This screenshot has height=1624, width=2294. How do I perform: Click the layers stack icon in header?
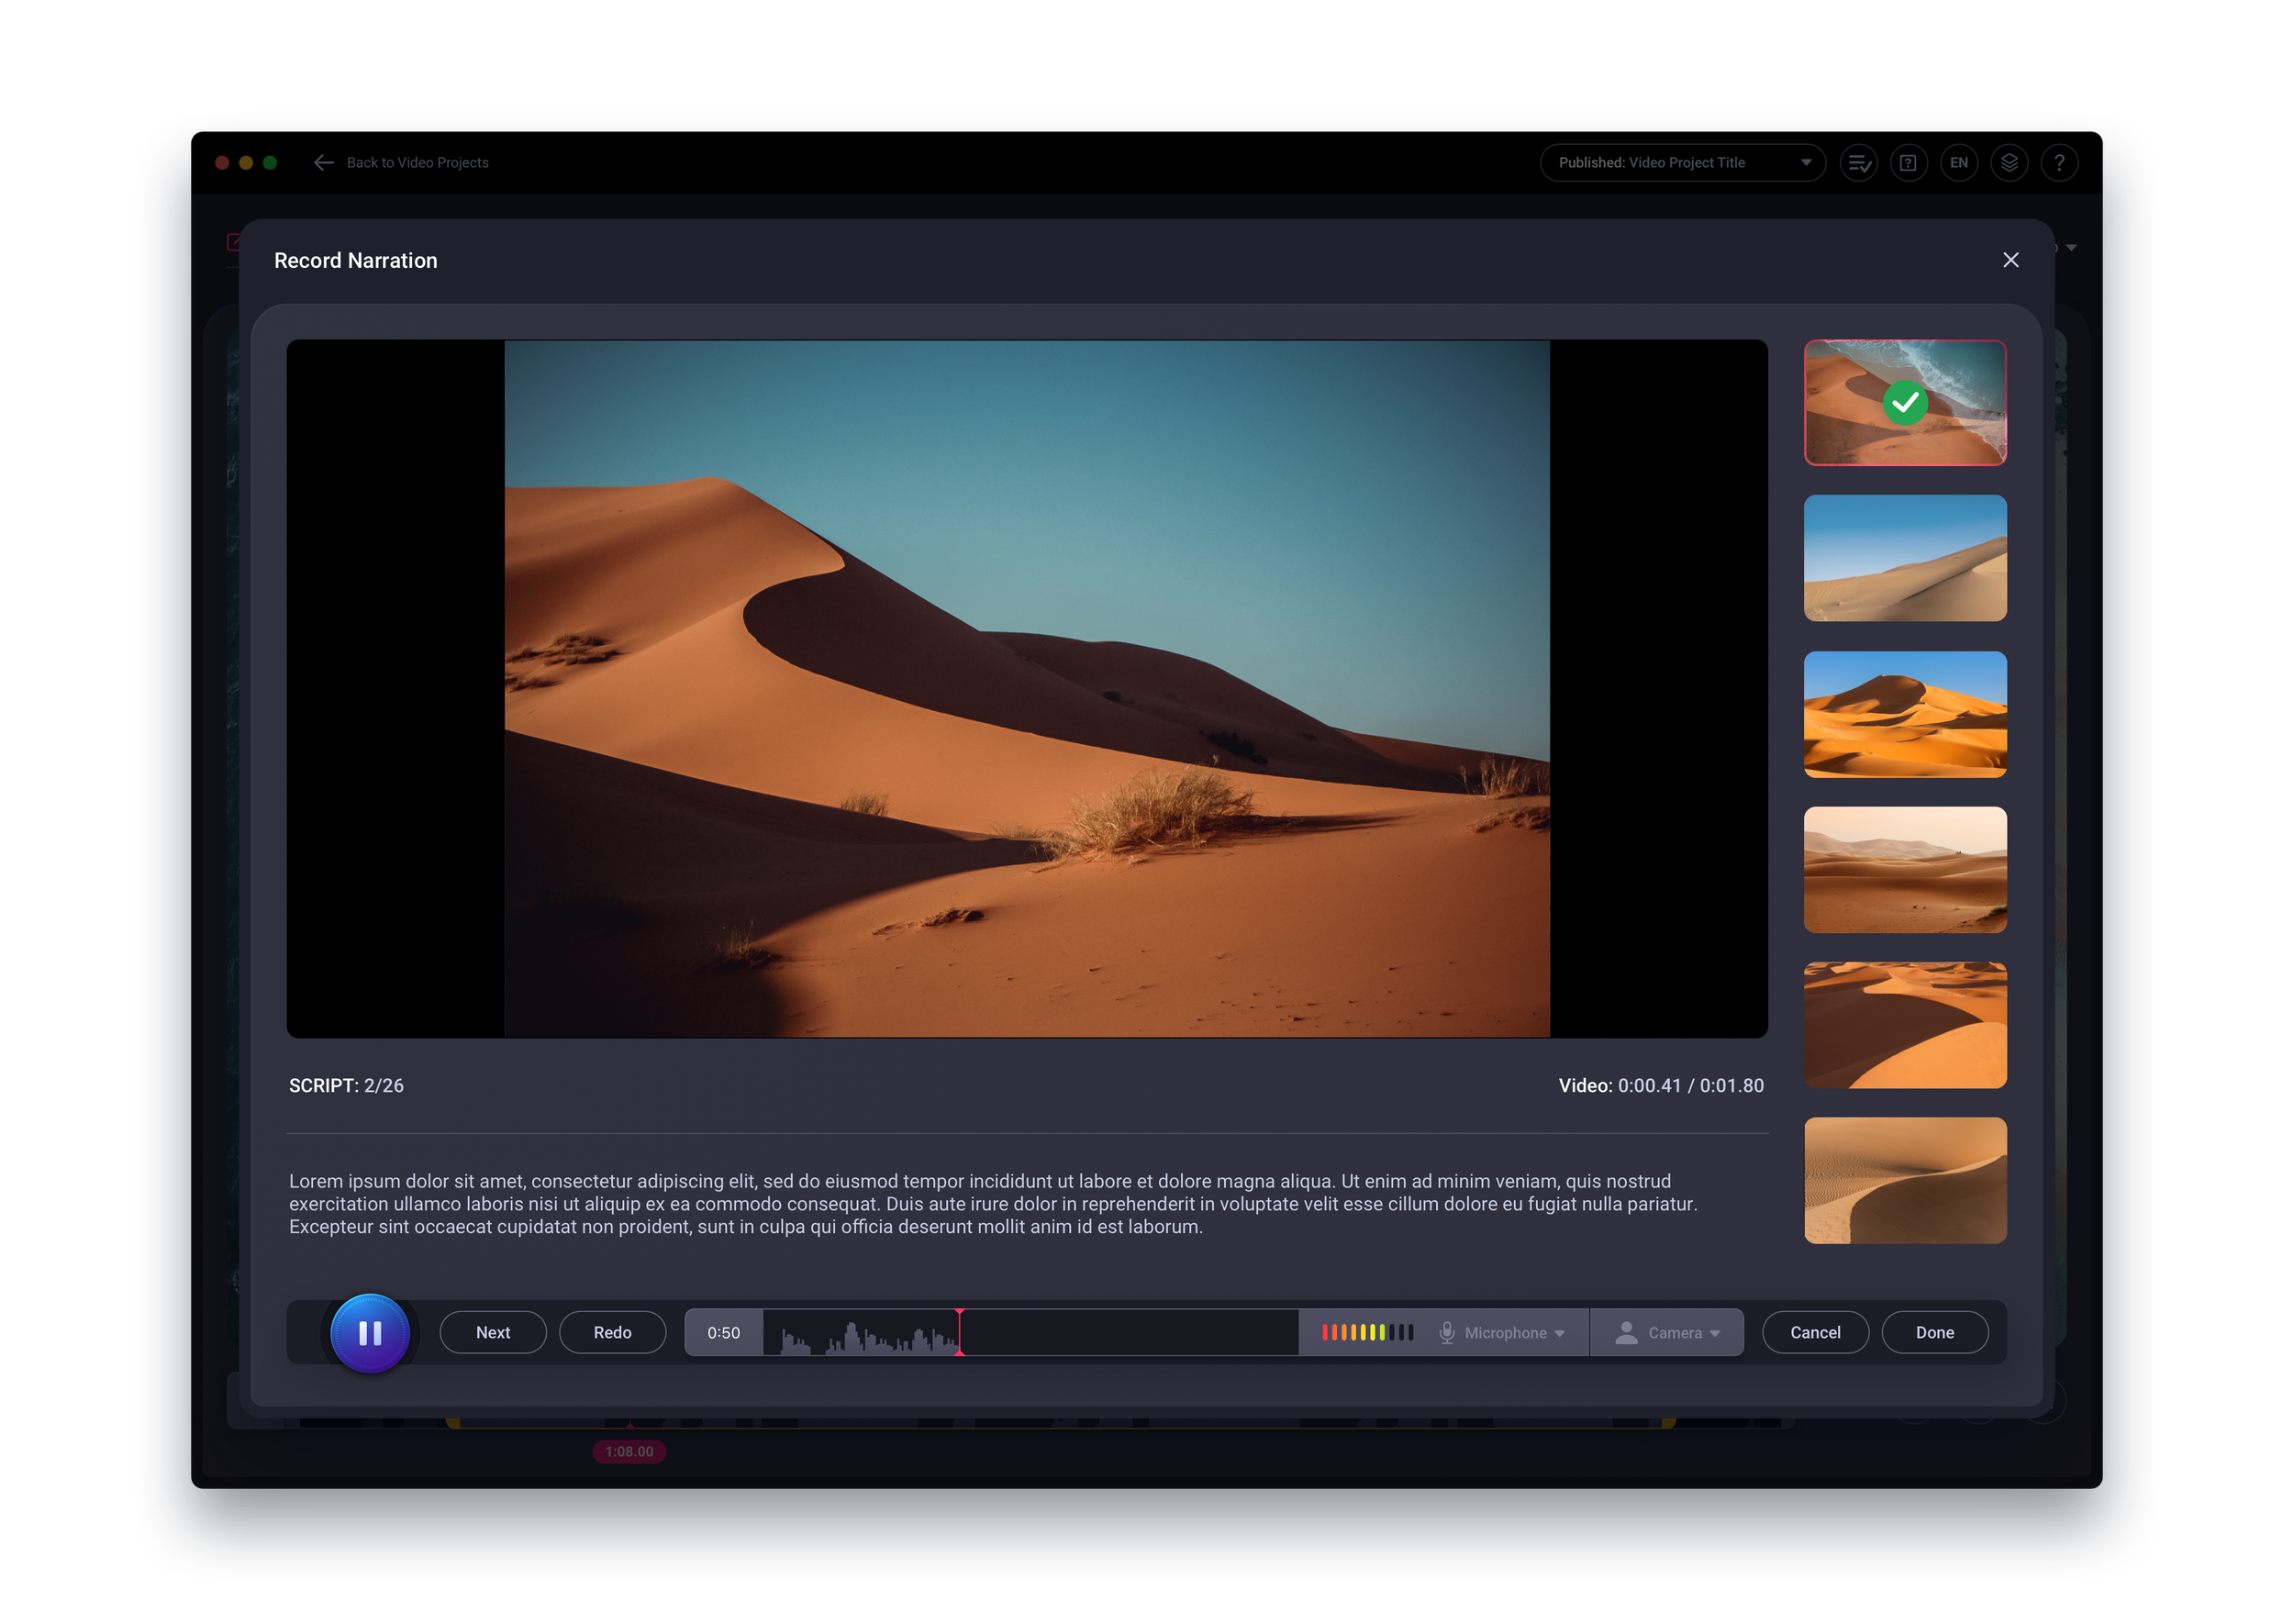(2009, 162)
